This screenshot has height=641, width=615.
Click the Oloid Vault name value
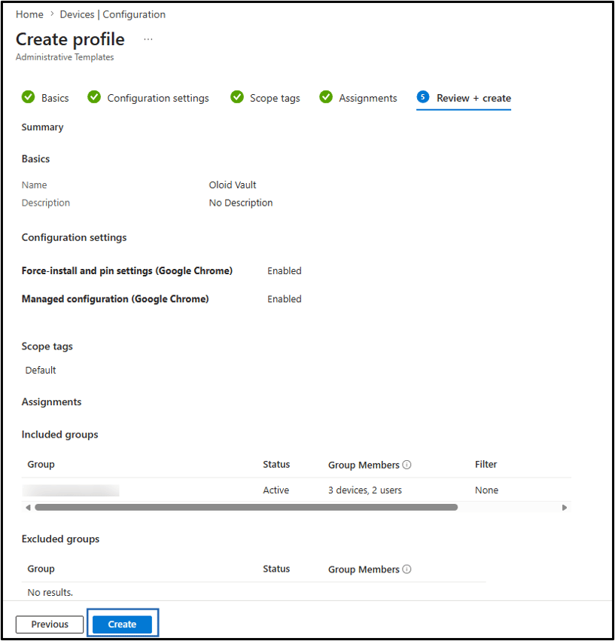[232, 185]
